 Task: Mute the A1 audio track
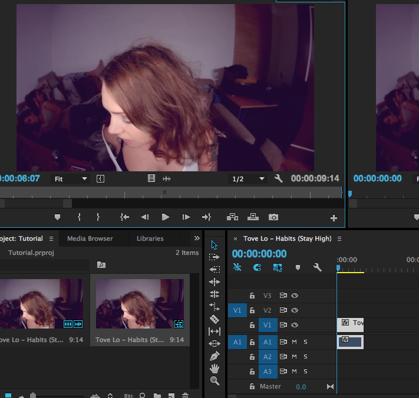coord(294,342)
